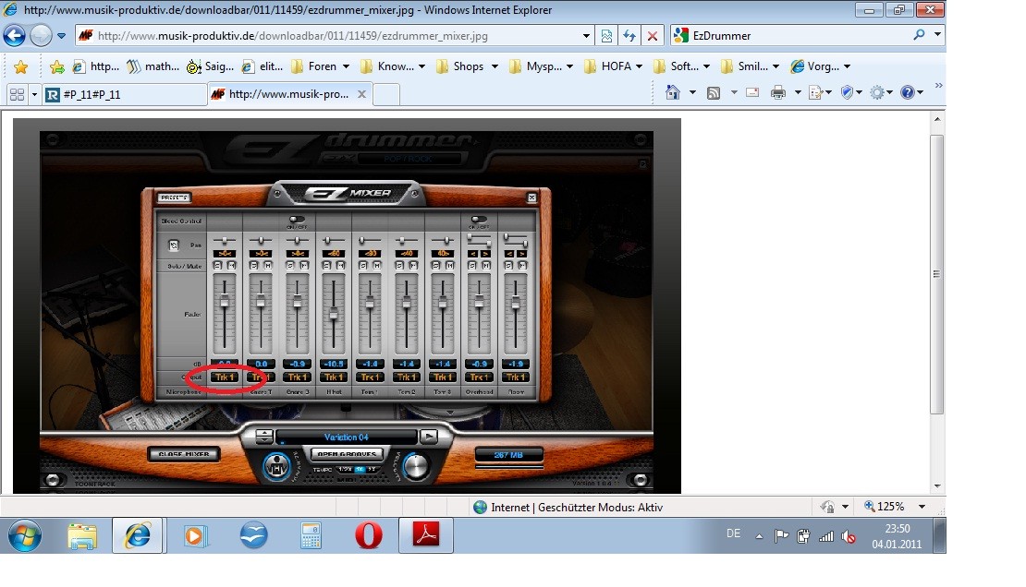Viewport: 1026px width, 587px height.
Task: Click the Room volume fader handle
Action: [516, 303]
